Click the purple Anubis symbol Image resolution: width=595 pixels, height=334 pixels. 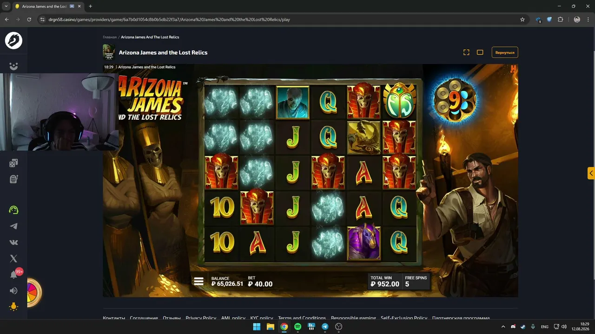(364, 243)
